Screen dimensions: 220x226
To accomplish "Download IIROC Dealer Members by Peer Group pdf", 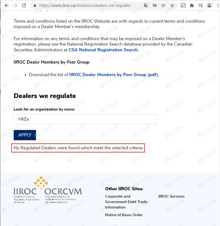I will (114, 75).
